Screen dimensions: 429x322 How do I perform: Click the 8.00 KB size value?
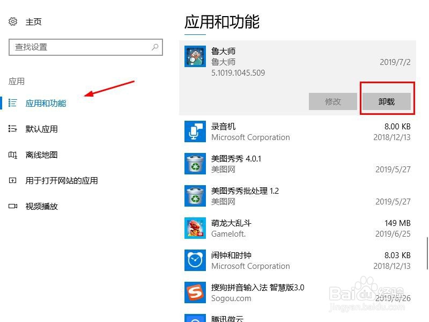tap(397, 127)
